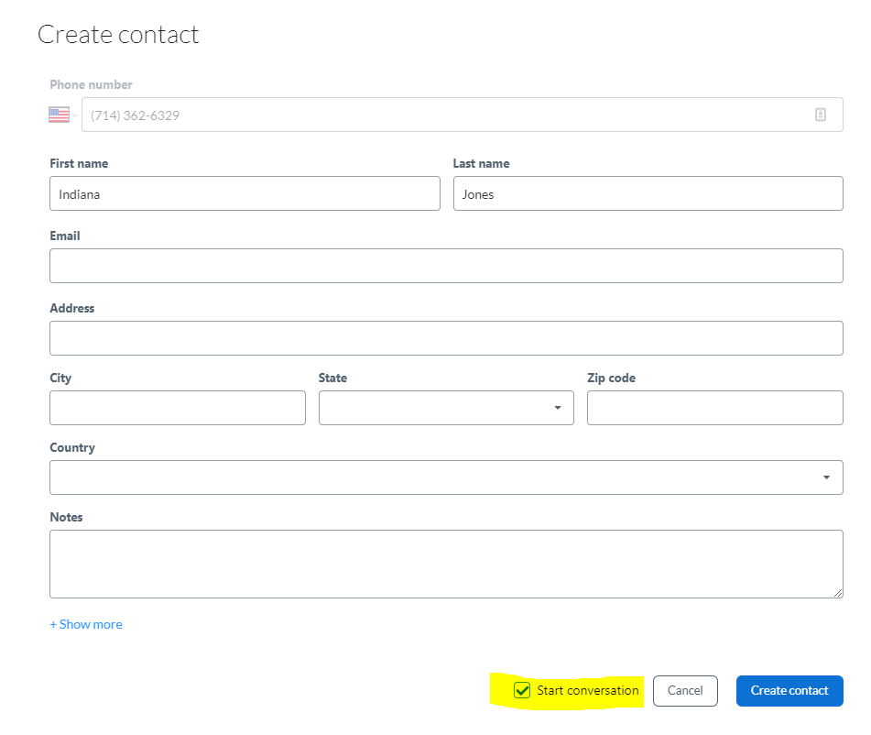Viewport: 871px width, 735px height.
Task: Cancel the contact creation
Action: coord(685,690)
